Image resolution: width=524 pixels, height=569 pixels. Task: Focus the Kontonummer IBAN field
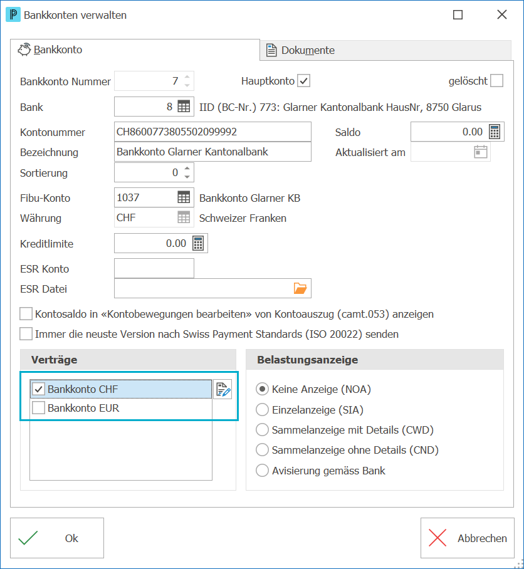point(212,132)
